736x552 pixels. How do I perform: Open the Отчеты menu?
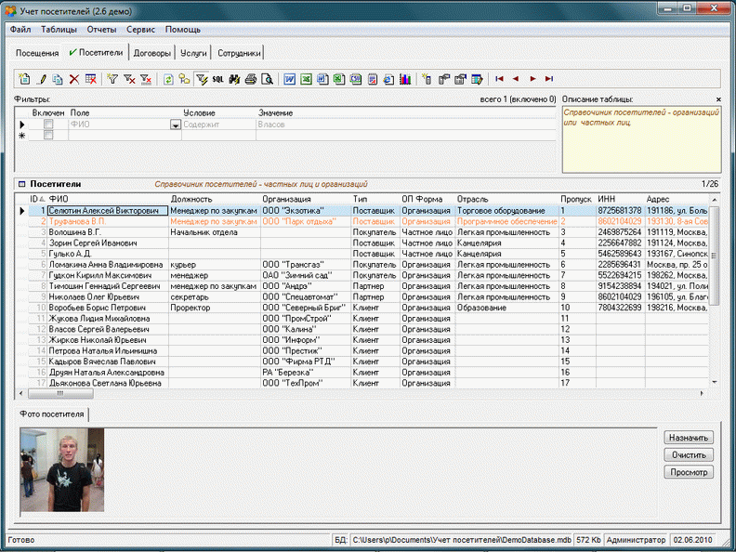point(101,29)
